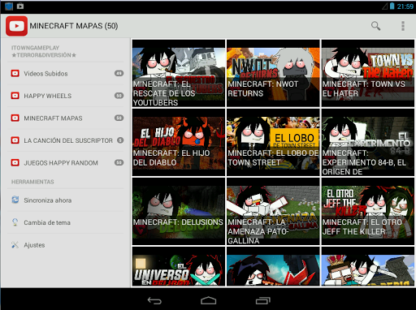Screen dimensions: 416x310
Task: Select MINECRAFT MAPAS in the sidebar
Action: point(65,118)
